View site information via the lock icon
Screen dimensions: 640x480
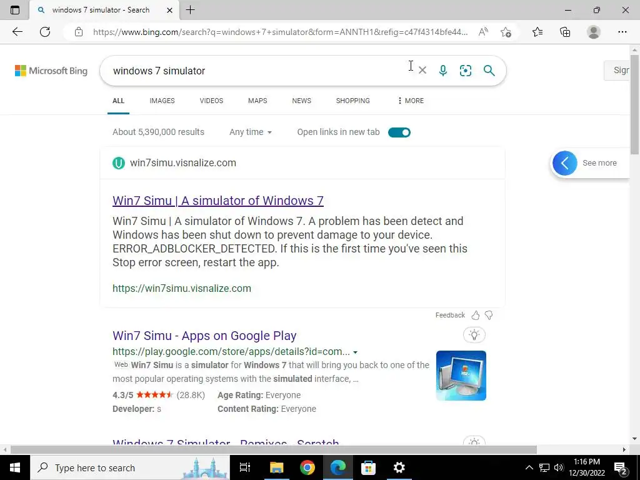(79, 32)
